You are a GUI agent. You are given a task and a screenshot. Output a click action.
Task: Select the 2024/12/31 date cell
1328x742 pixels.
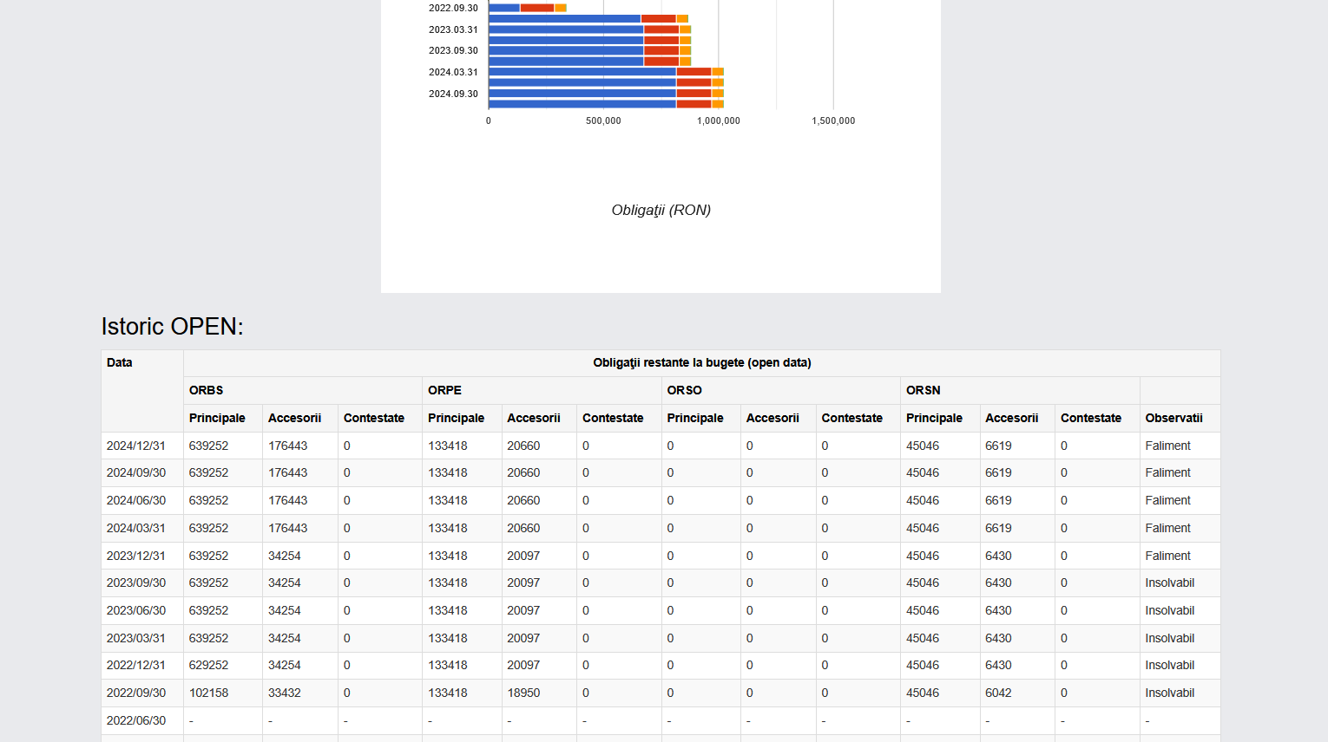(x=136, y=446)
